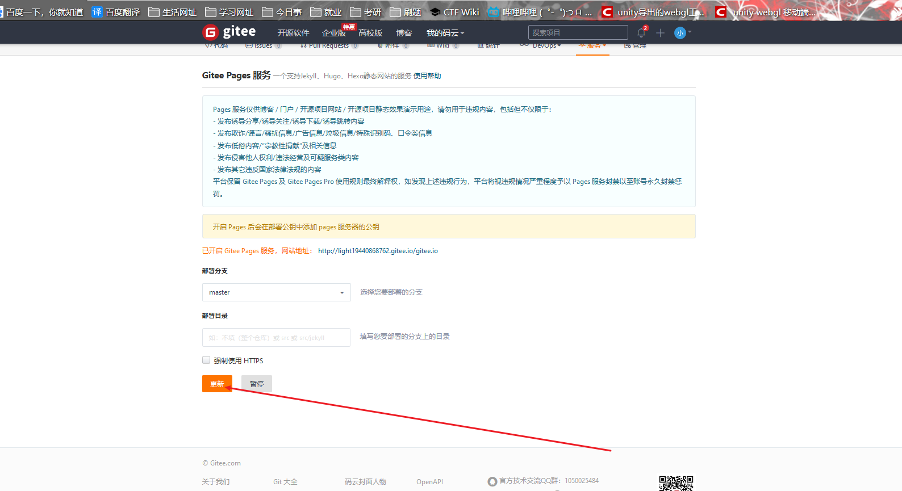Click the plus create icon
The image size is (902, 491).
pyautogui.click(x=660, y=33)
